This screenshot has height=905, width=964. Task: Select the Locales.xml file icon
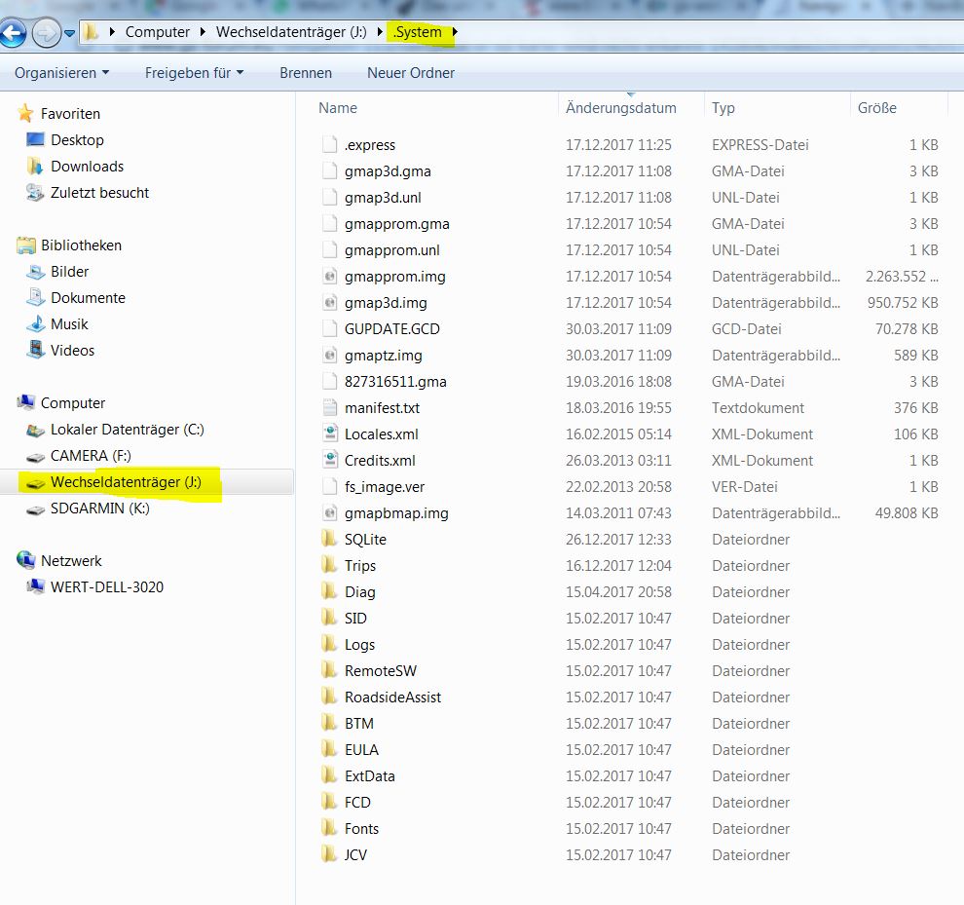pyautogui.click(x=329, y=434)
